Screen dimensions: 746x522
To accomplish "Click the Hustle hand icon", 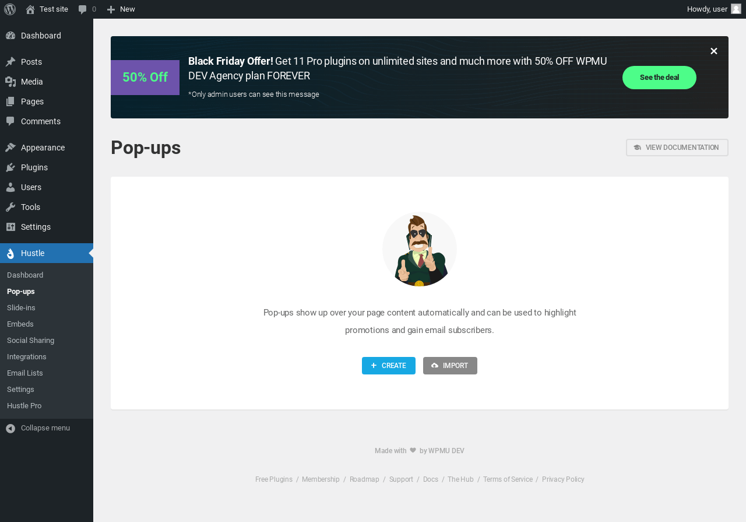I will tap(10, 253).
